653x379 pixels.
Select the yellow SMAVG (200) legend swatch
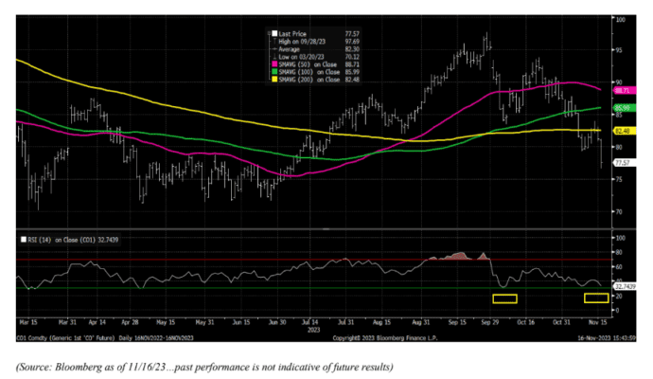click(x=274, y=80)
